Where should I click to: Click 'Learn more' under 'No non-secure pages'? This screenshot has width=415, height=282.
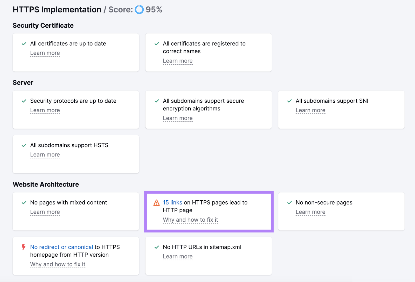tap(310, 212)
